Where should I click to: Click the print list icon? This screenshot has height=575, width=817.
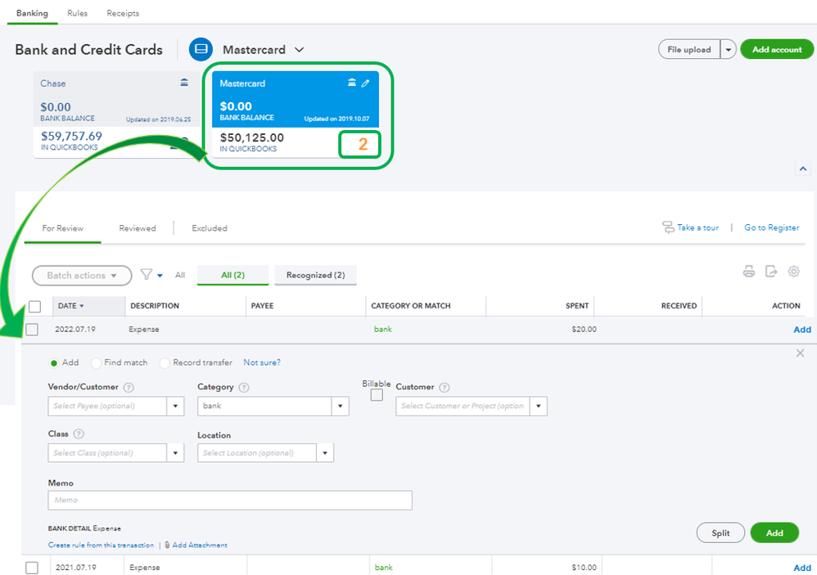[749, 271]
